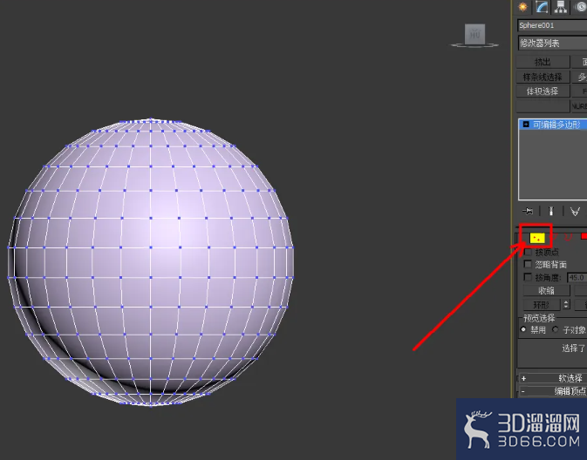Select the Border sub-object level icon

(569, 237)
